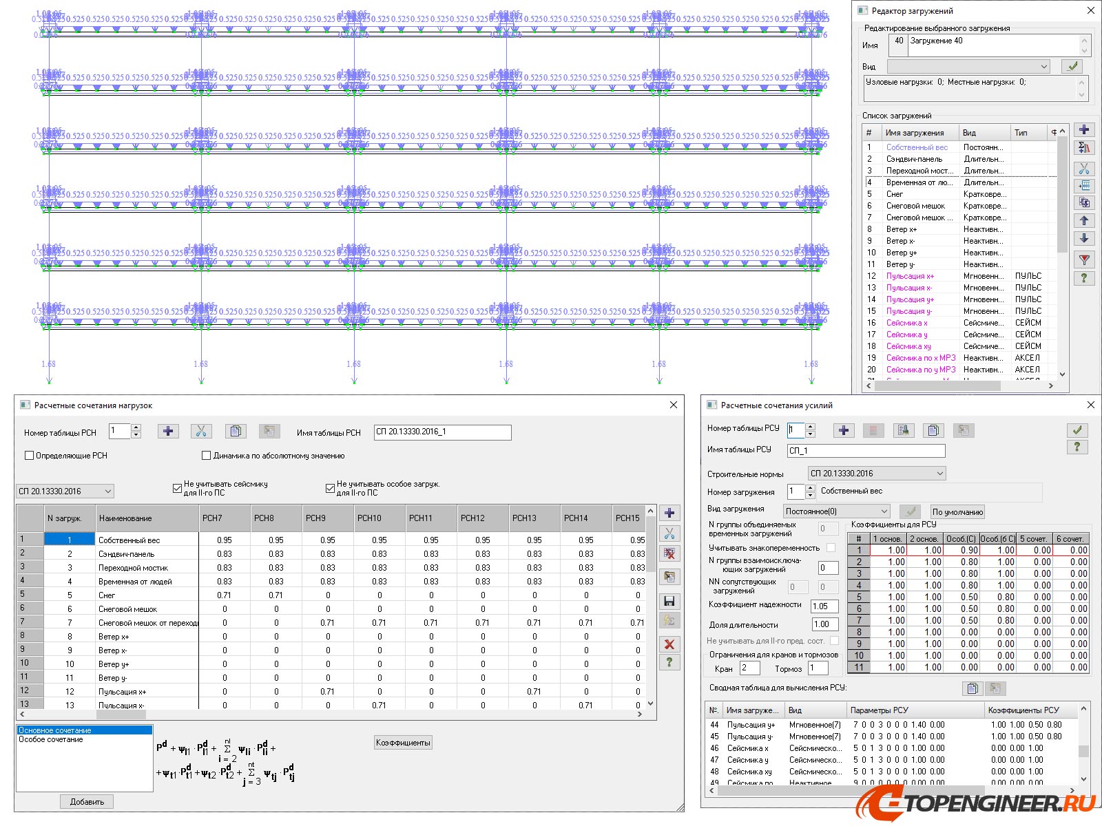Move the load case up with the up arrow icon
Viewport: 1102px width, 826px height.
[x=1084, y=221]
